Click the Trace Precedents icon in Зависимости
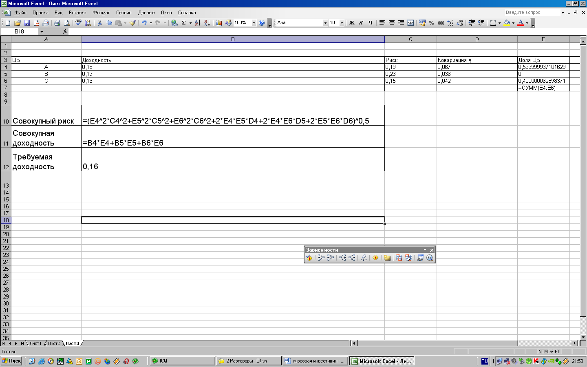587x367 pixels. click(321, 258)
